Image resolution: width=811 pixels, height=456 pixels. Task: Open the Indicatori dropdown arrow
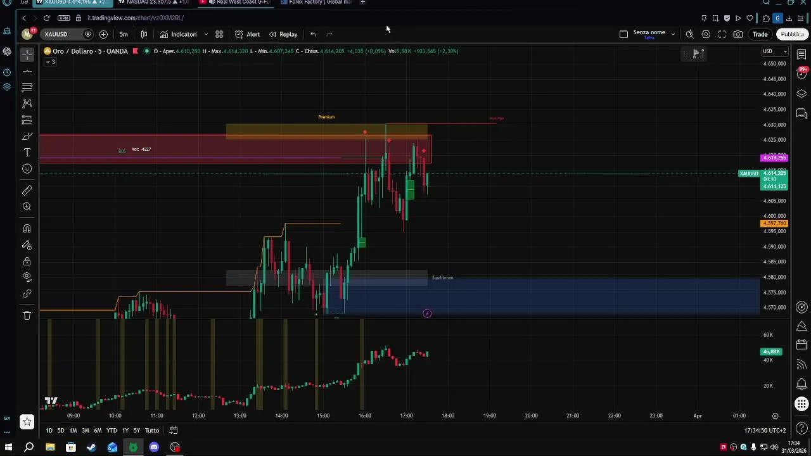tap(206, 34)
